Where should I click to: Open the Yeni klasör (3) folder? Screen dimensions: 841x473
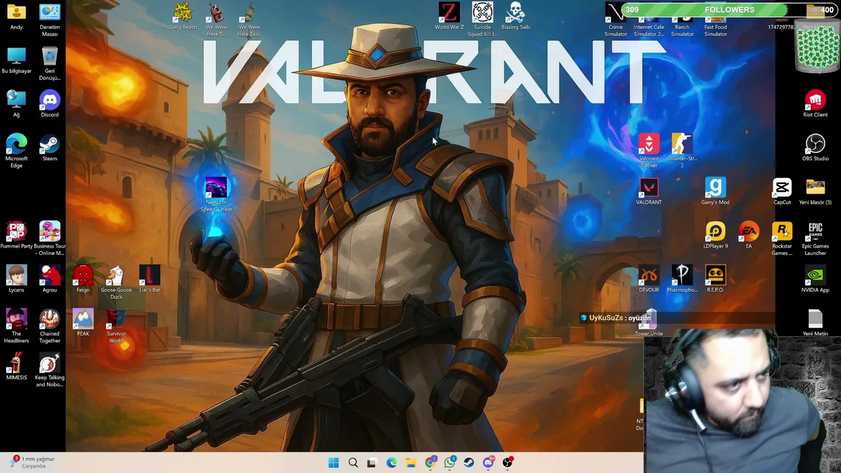coord(815,192)
